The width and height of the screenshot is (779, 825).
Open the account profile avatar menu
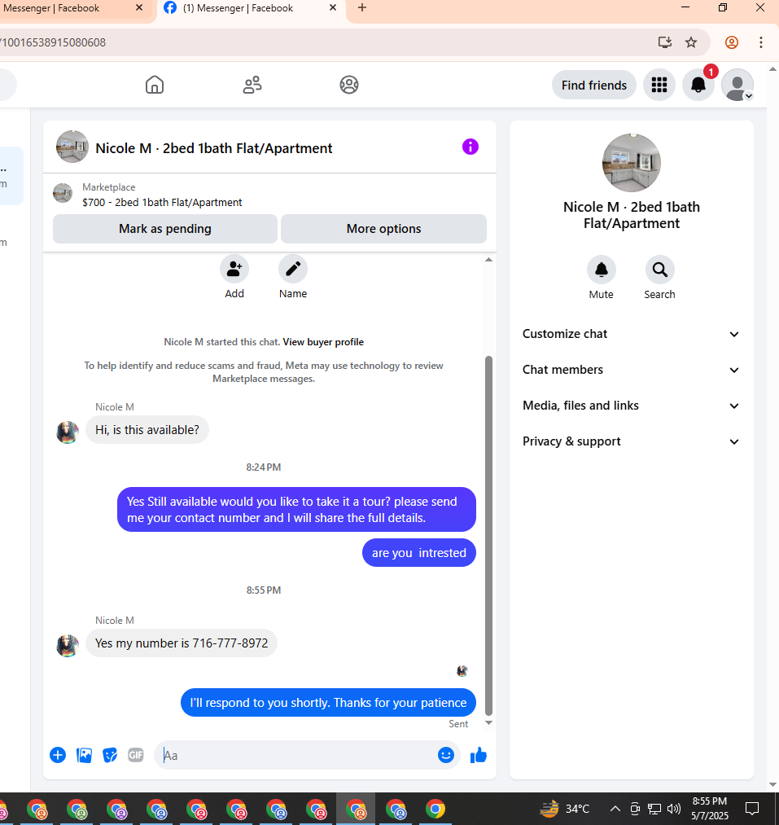pos(737,85)
